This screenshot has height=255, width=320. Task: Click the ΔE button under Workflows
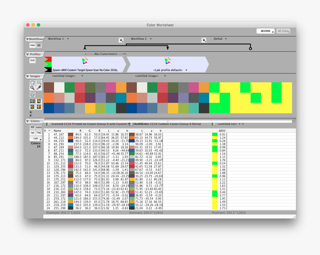(39, 45)
